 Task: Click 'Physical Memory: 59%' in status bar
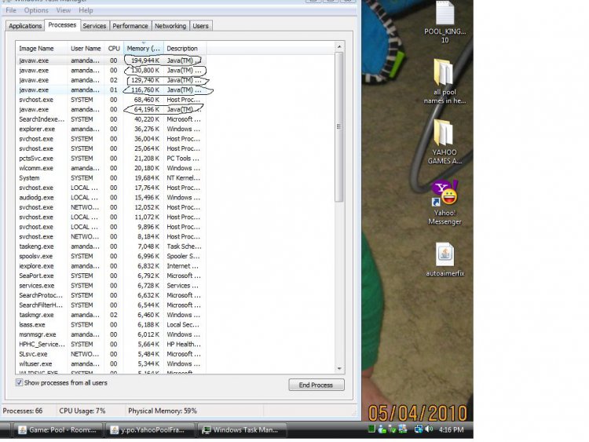[x=163, y=411]
